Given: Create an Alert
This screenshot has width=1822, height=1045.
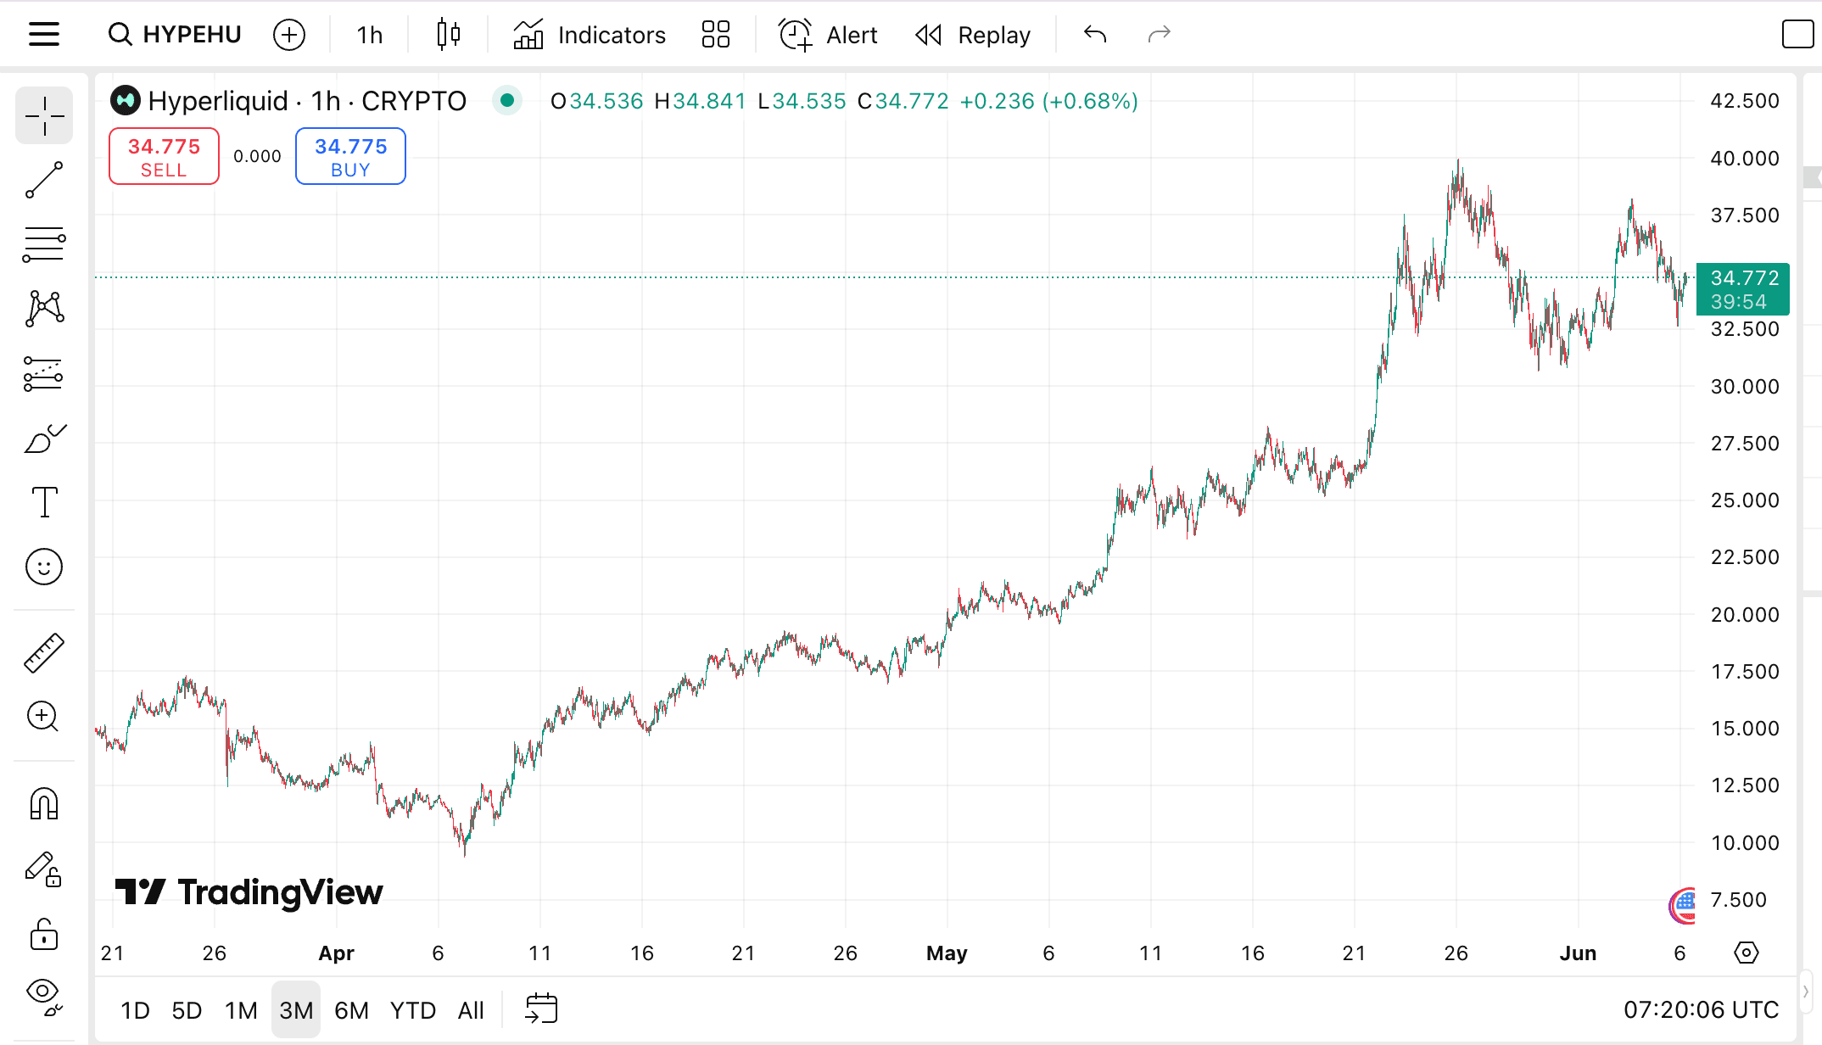Looking at the screenshot, I should pos(828,35).
